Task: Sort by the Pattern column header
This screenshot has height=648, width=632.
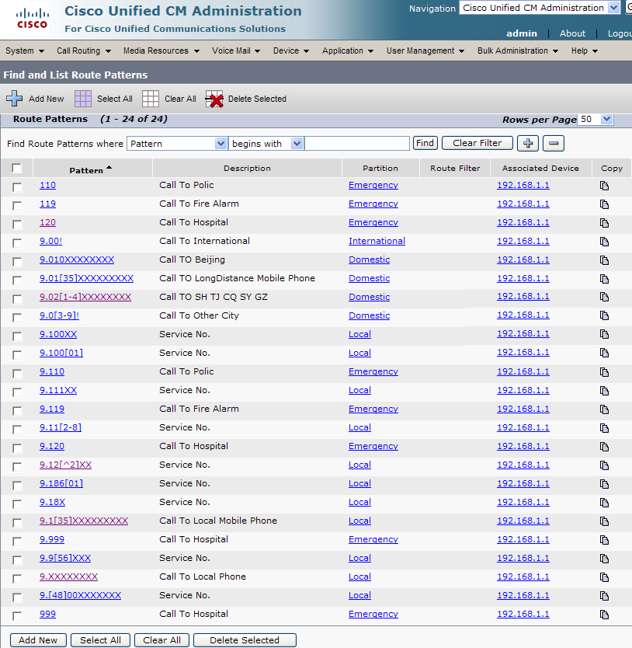Action: point(91,169)
